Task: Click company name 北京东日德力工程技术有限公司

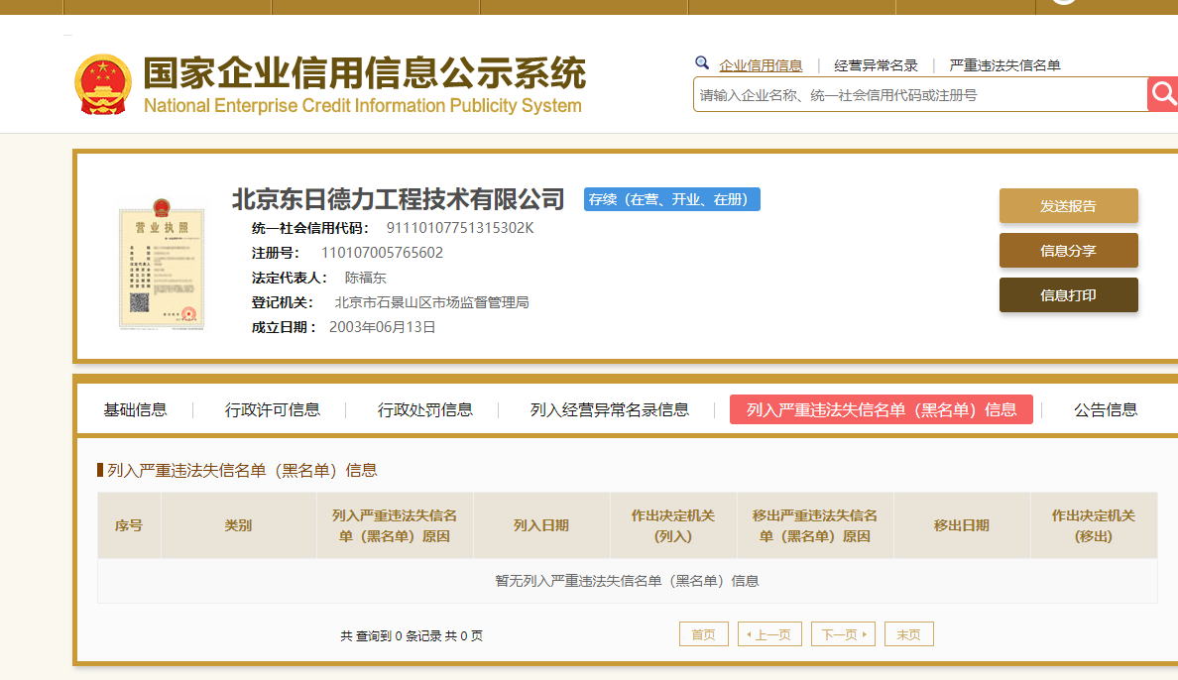Action: tap(399, 199)
